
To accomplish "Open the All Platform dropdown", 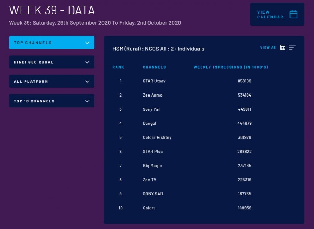I will [x=52, y=81].
